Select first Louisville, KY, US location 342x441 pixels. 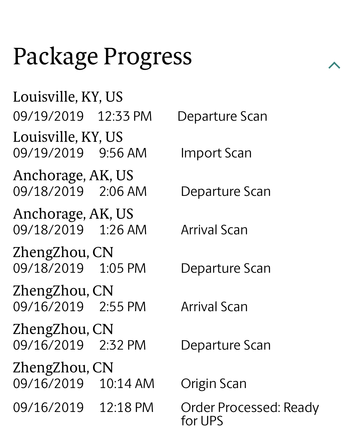68,97
